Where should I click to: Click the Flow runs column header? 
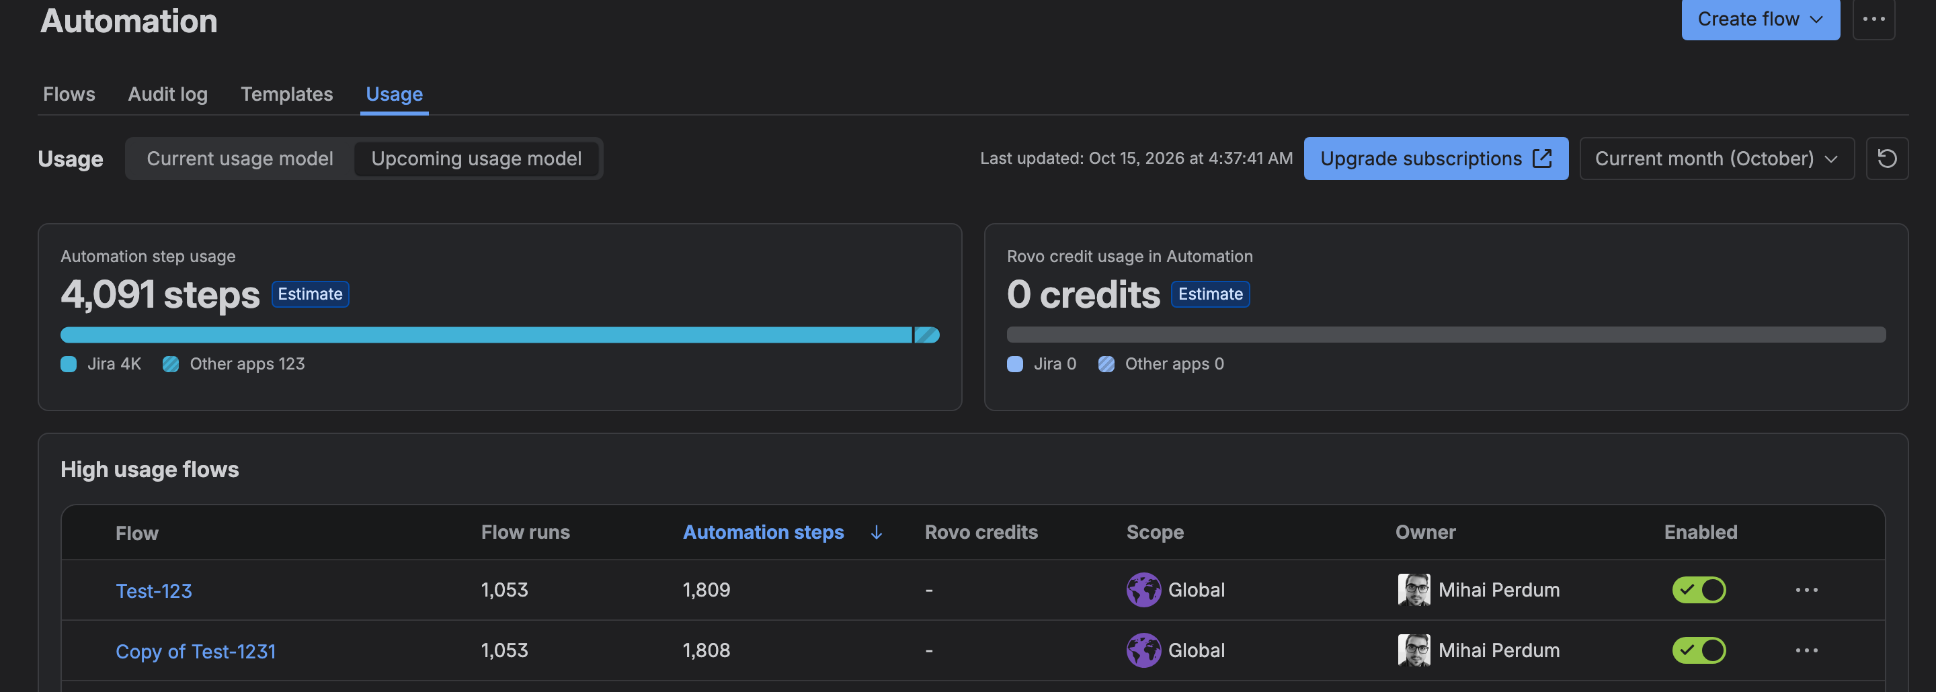tap(525, 533)
